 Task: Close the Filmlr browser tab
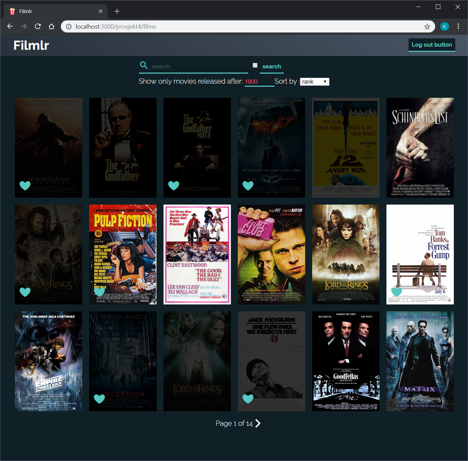click(101, 11)
